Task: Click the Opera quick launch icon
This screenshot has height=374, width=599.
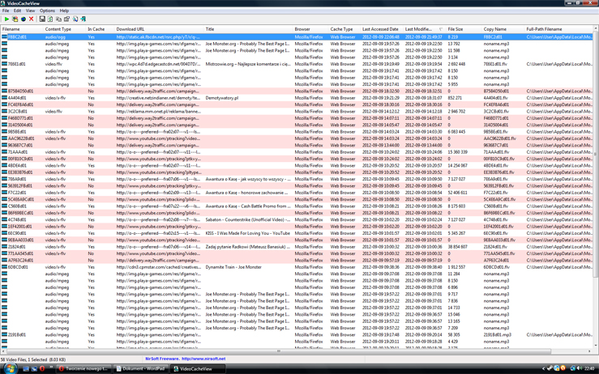Action: (42, 368)
